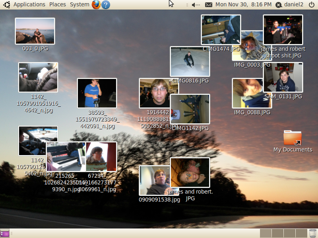Screen dimensions: 318x238
Task: Click the IMG_0088.JPG file name label
Action: pyautogui.click(x=252, y=112)
